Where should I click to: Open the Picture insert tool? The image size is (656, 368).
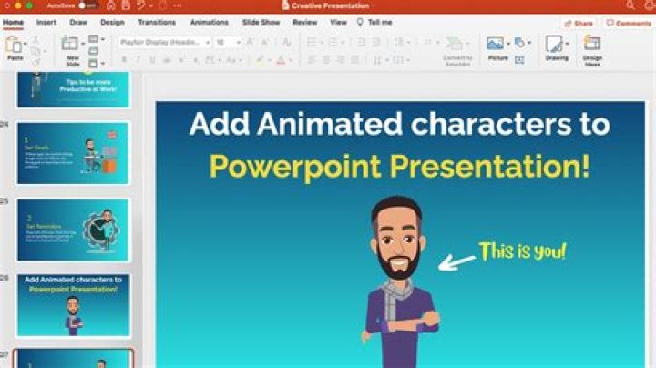(496, 46)
